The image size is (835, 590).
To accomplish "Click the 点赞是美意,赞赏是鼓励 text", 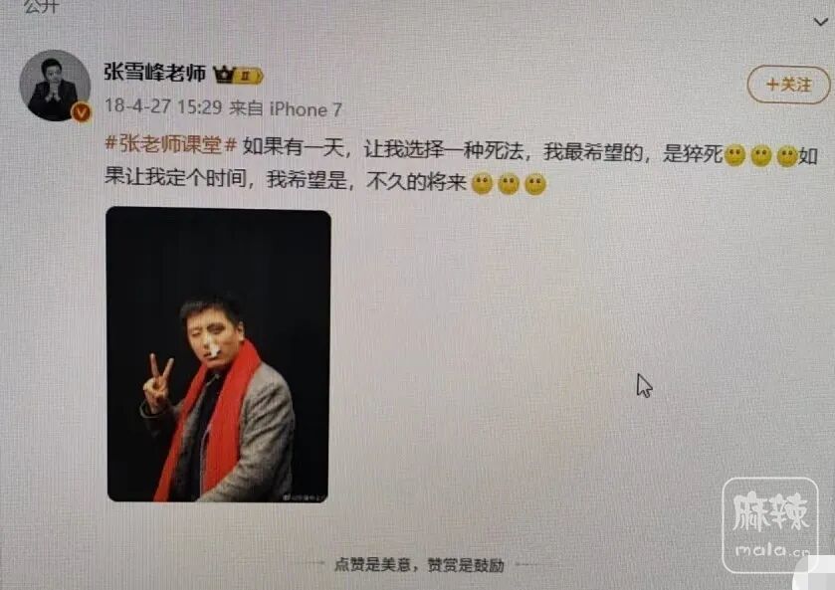I will (419, 564).
